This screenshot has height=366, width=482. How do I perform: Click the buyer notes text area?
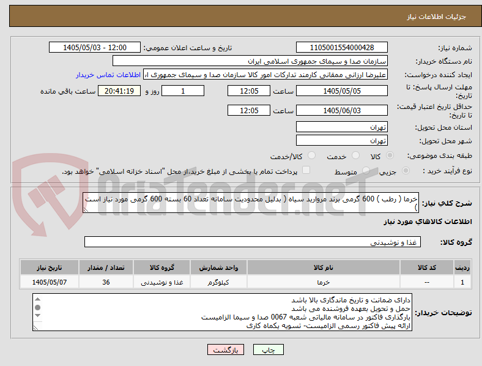pyautogui.click(x=222, y=312)
